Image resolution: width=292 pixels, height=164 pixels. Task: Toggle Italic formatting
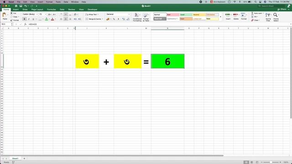[x=29, y=19]
